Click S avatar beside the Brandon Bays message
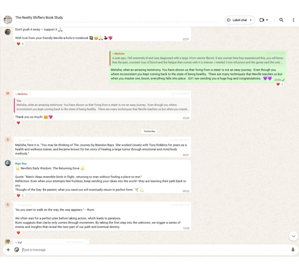 8,140
